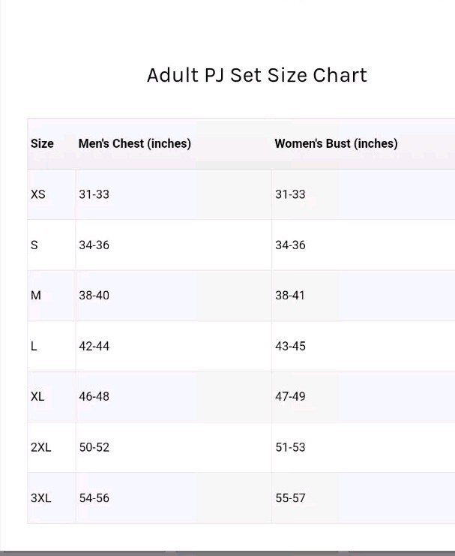Click men's chest value 38-40

pos(94,296)
